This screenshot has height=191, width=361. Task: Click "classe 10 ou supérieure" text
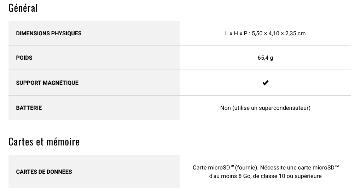click(x=292, y=176)
